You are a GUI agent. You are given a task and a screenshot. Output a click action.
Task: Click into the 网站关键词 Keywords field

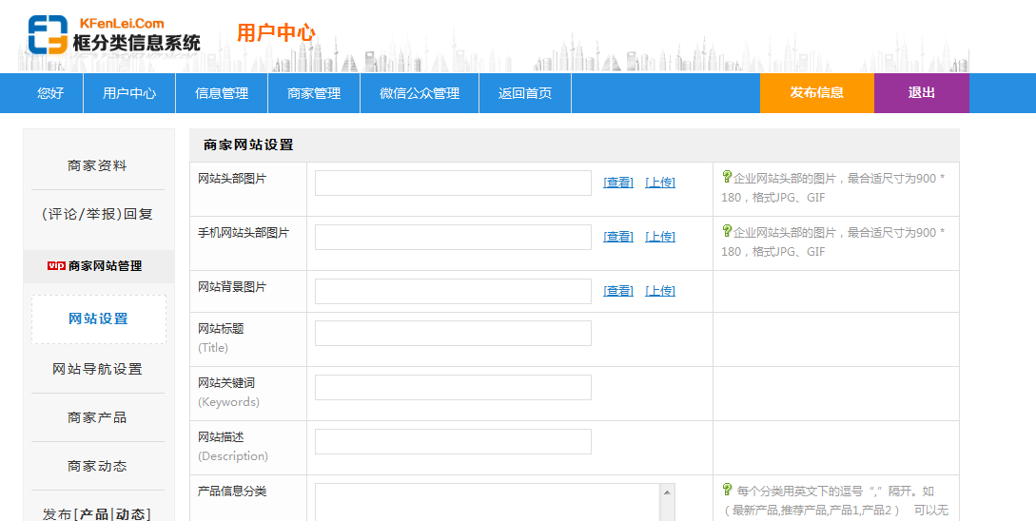453,387
